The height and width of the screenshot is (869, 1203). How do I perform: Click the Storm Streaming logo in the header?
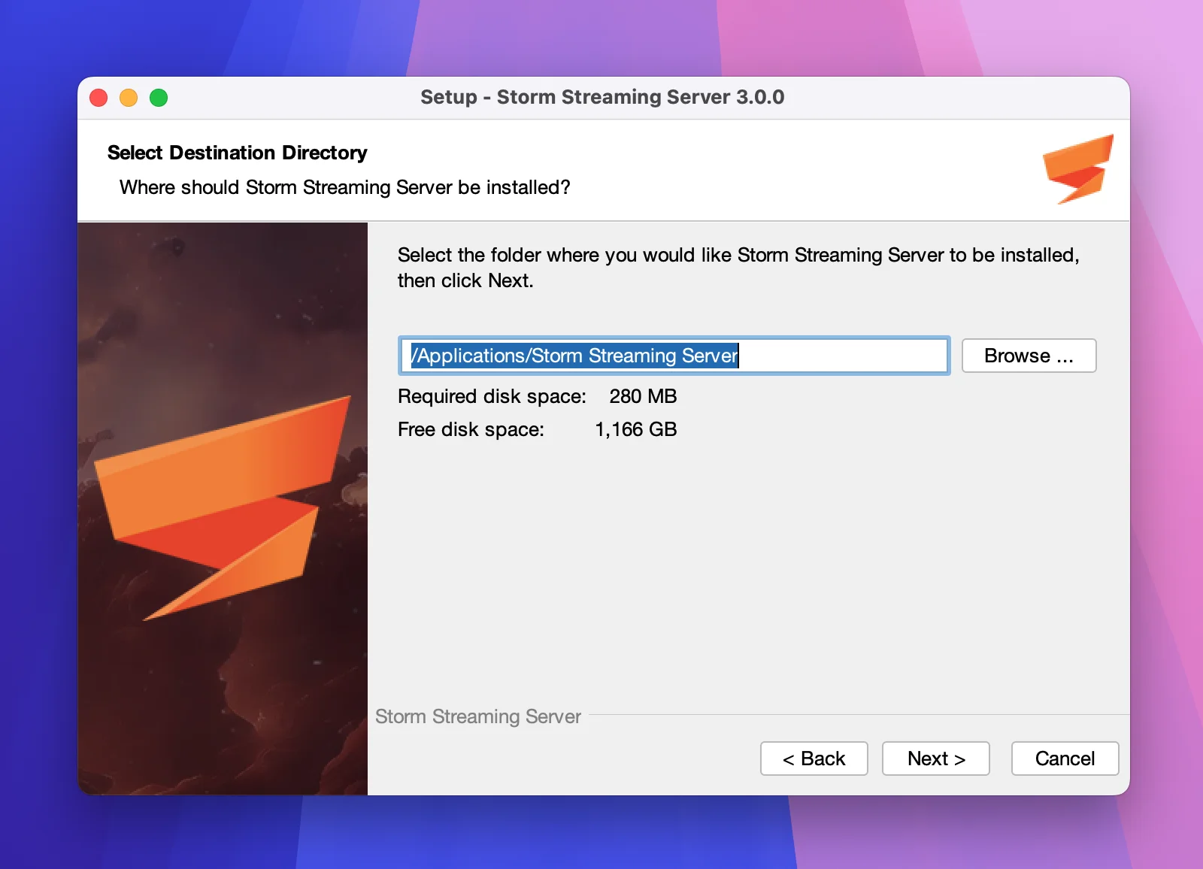[x=1077, y=169]
